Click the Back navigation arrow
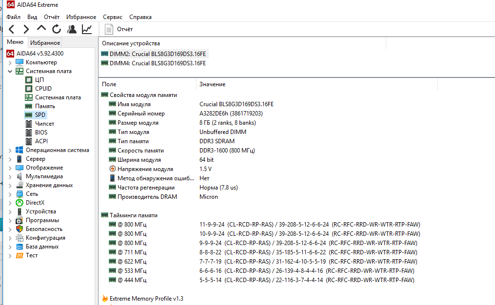This screenshot has width=495, height=305. (x=12, y=29)
